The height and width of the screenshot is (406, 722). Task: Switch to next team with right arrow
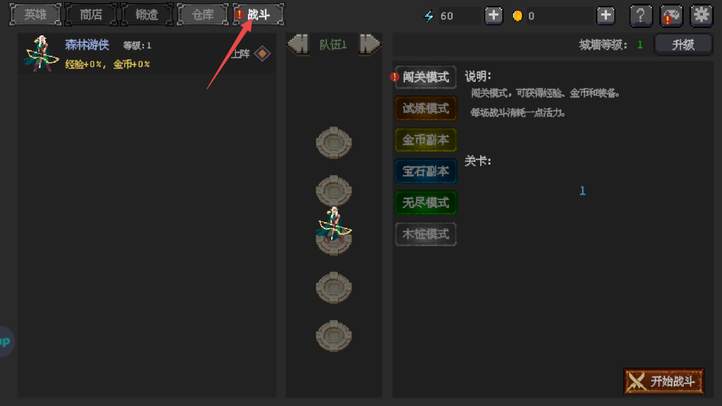(x=369, y=44)
